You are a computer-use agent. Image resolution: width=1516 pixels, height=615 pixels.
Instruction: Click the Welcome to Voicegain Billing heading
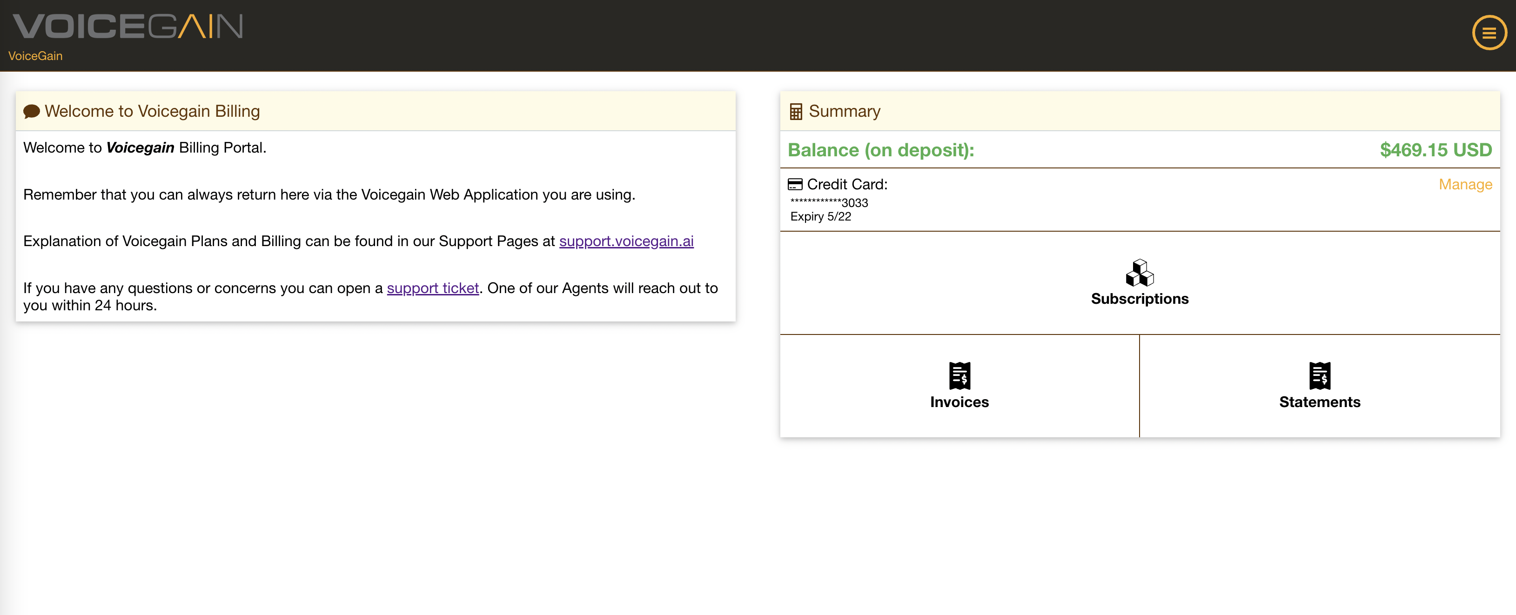click(x=152, y=111)
